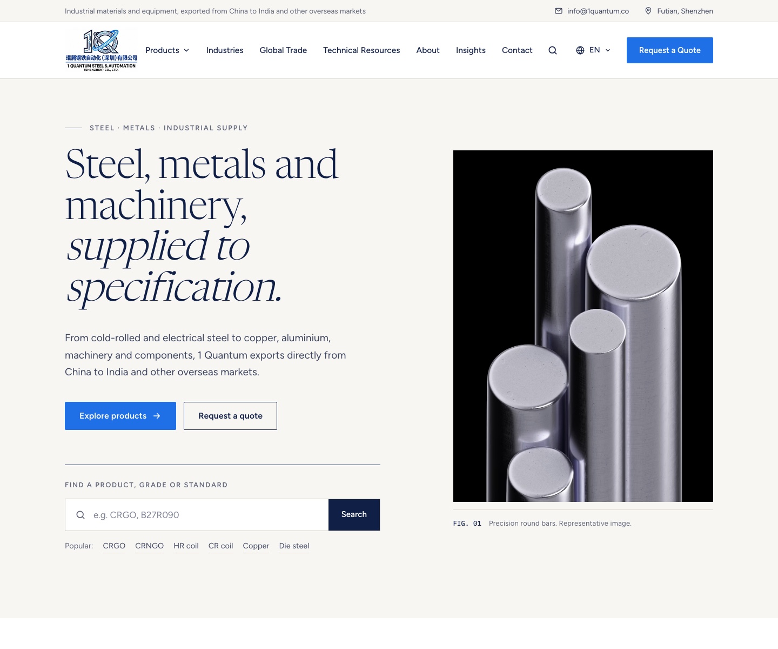Go to Global Trade page
Image resolution: width=778 pixels, height=649 pixels.
click(283, 50)
